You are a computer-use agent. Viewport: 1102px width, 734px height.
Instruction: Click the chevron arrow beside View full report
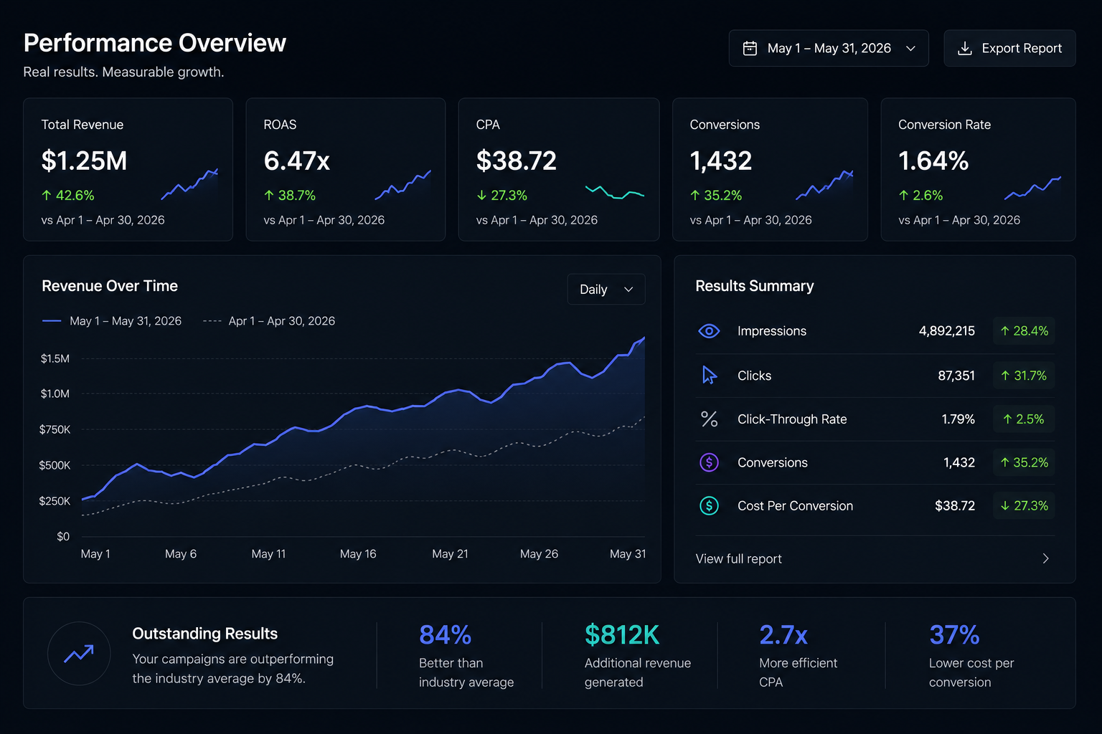[1046, 558]
